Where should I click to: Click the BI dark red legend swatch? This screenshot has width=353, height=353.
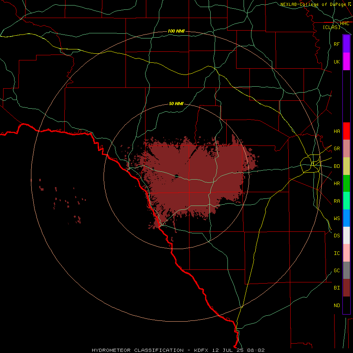[346, 288]
